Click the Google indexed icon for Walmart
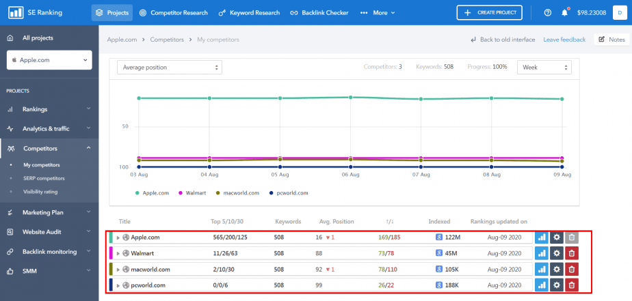This screenshot has width=632, height=301. click(x=439, y=253)
